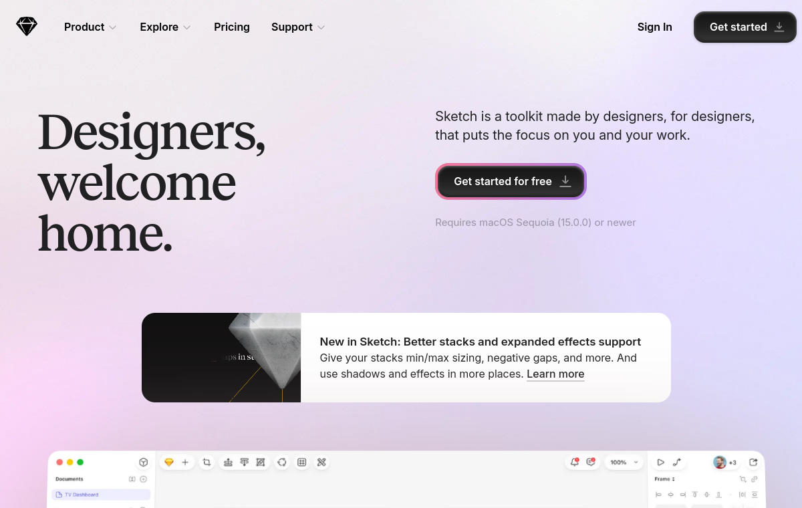The width and height of the screenshot is (802, 508).
Task: Open the Product menu
Action: (x=90, y=27)
